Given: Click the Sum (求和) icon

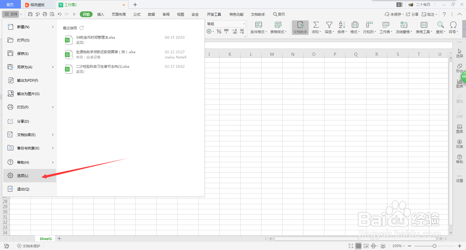Looking at the screenshot, I should (316, 25).
